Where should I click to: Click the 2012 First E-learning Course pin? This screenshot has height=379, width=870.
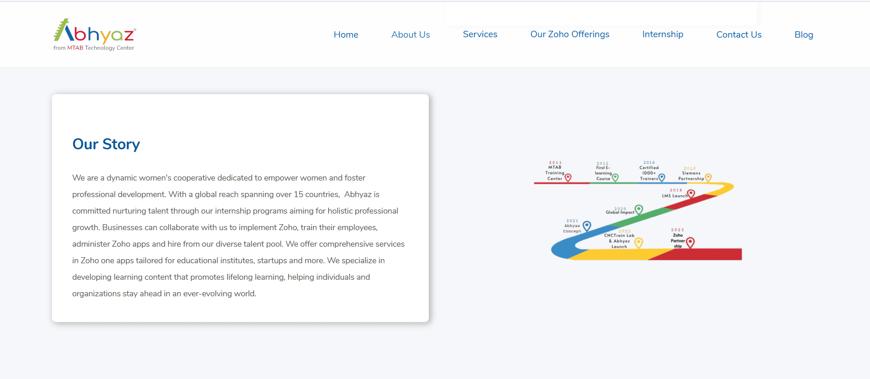(615, 177)
